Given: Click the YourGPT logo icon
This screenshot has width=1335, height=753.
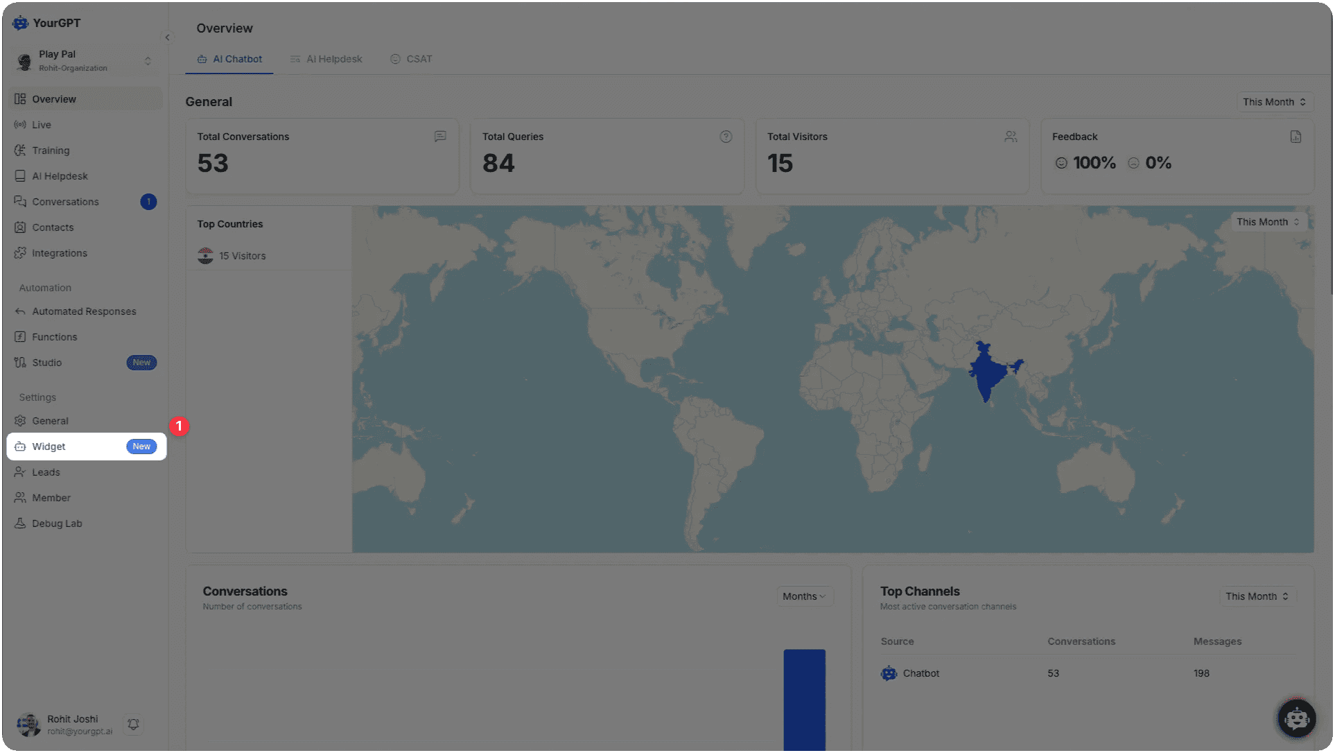Looking at the screenshot, I should 20,23.
